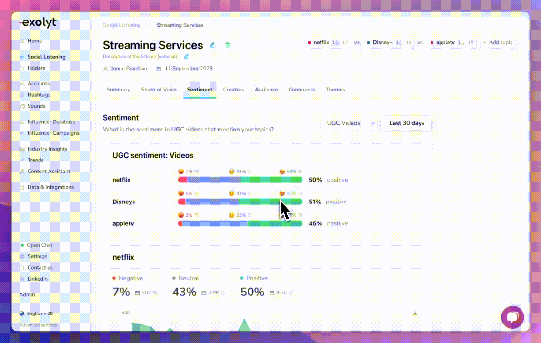The image size is (541, 343).
Task: Click appletv red negative bar segment
Action: (180, 223)
